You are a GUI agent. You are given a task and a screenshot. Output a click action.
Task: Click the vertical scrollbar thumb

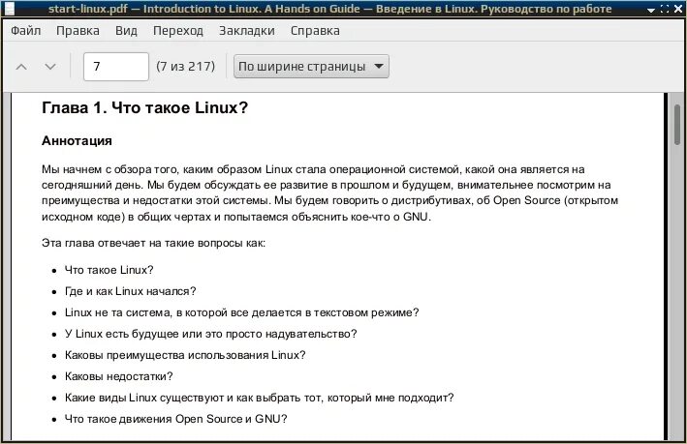coord(677,124)
